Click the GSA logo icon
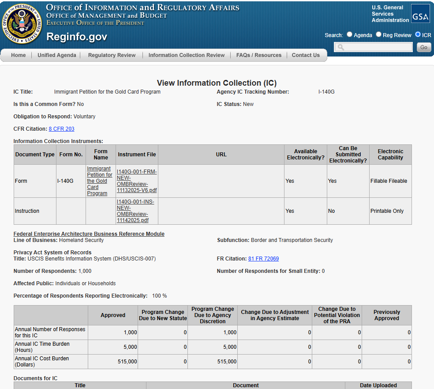The width and height of the screenshot is (434, 389). pyautogui.click(x=420, y=14)
